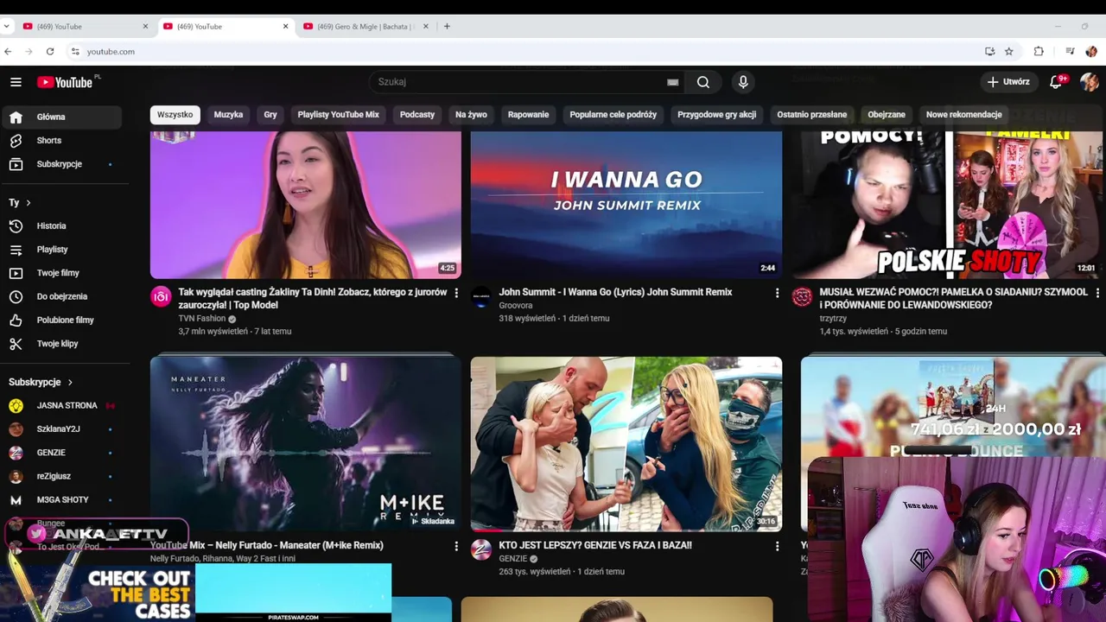This screenshot has height=622, width=1106.
Task: Open a new browser tab
Action: coord(447,27)
